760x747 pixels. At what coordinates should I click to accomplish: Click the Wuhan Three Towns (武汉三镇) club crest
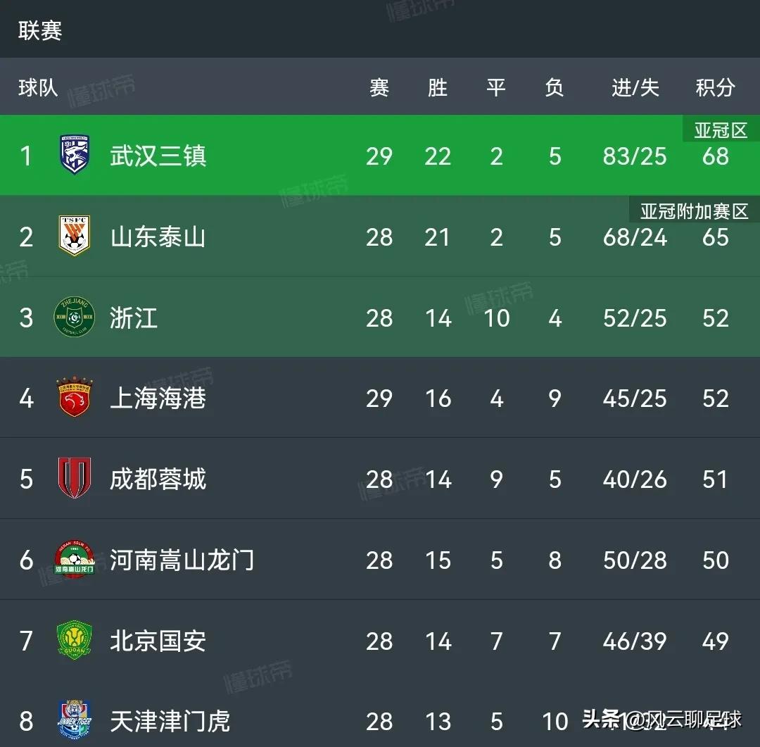click(x=75, y=156)
